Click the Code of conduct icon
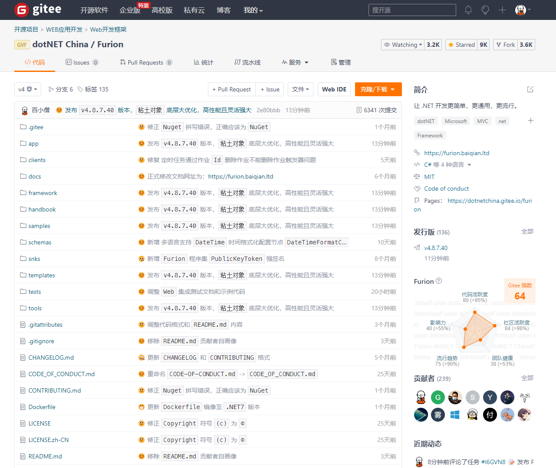The height and width of the screenshot is (468, 556). (417, 188)
